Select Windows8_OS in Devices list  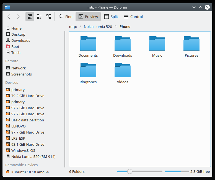pyautogui.click(x=23, y=150)
